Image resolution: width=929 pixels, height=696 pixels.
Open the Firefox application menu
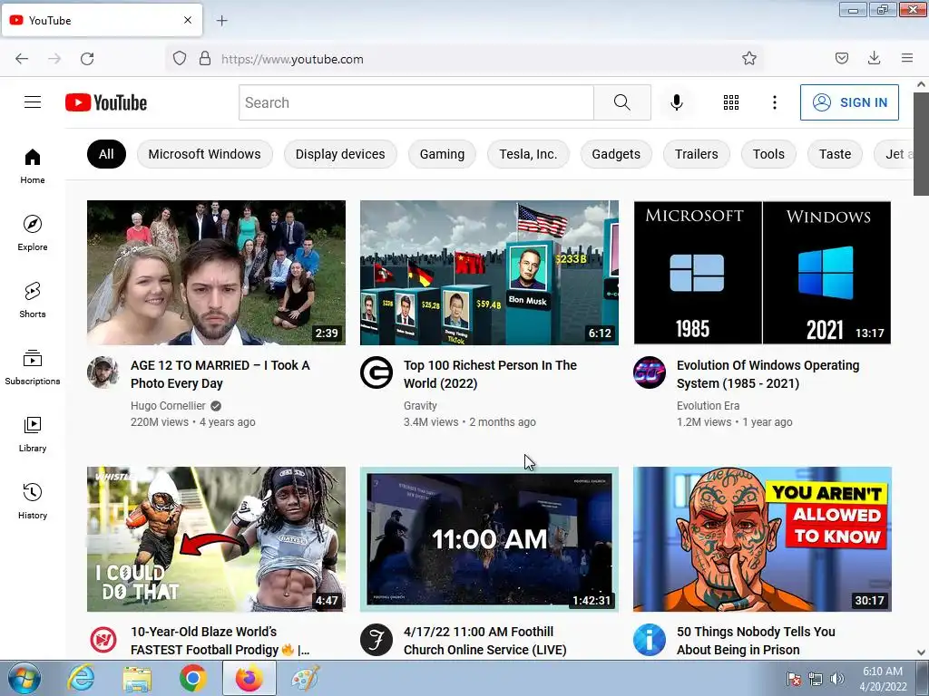907,59
